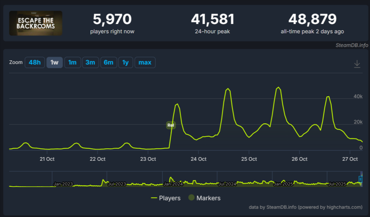Zoom chart to 6m range
This screenshot has width=370, height=217.
108,62
